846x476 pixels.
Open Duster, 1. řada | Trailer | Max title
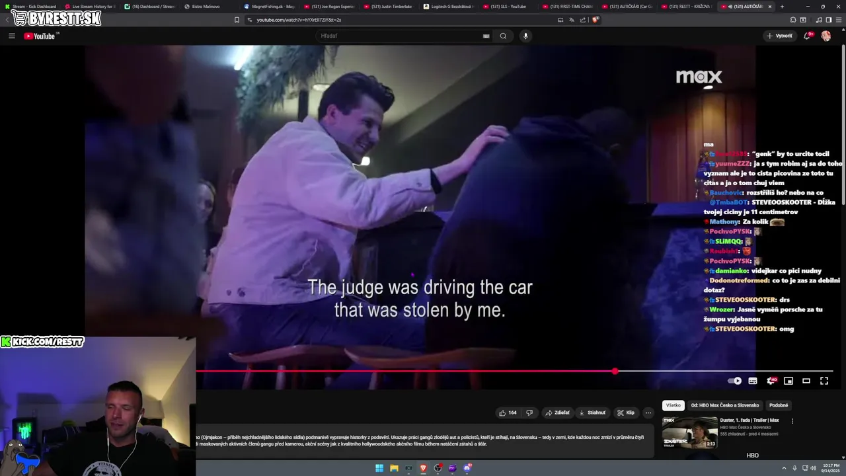coord(749,420)
